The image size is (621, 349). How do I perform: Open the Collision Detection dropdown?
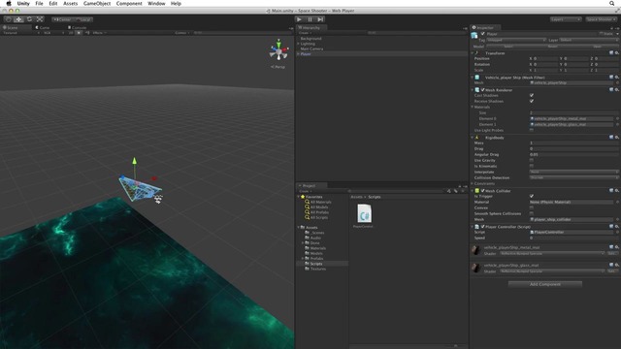click(573, 177)
